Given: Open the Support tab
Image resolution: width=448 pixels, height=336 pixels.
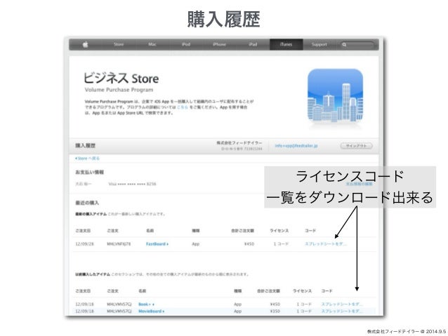Looking at the screenshot, I should tap(319, 44).
